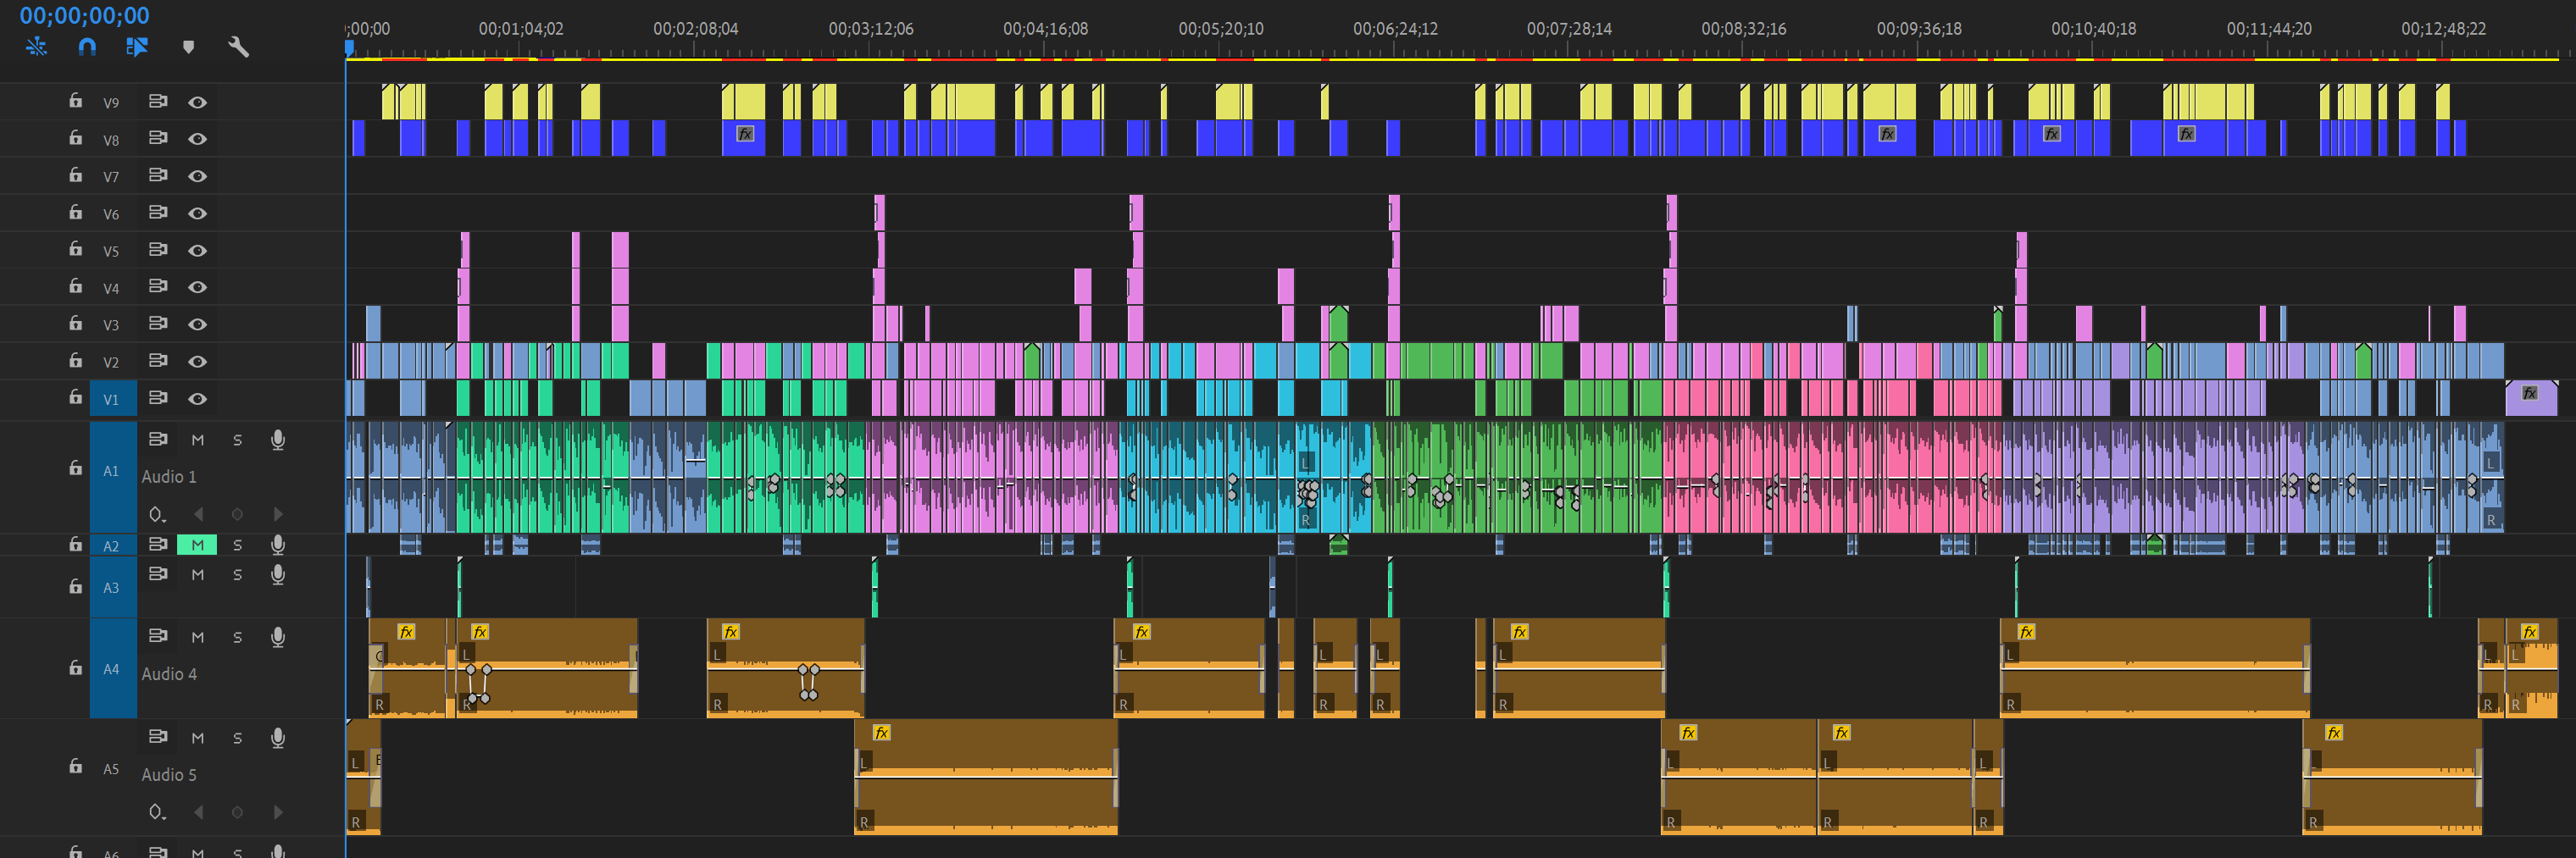Jump to 00;06;24;12 on time ruler

click(1395, 28)
